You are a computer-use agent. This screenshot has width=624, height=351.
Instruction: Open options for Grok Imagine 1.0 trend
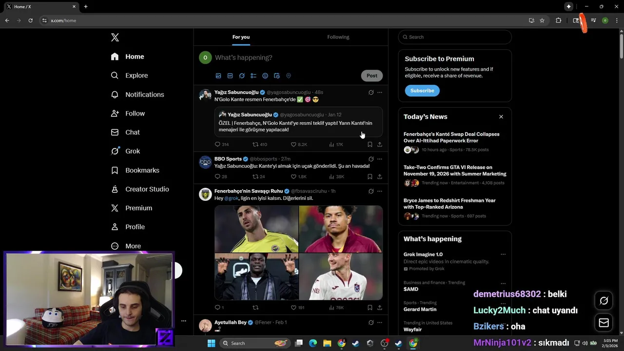[x=503, y=254]
